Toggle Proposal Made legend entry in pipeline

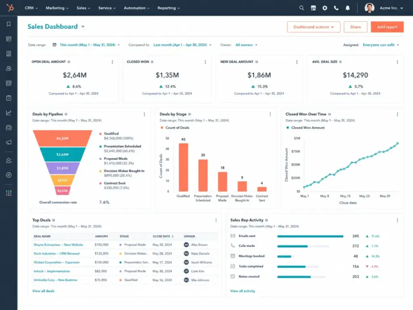coord(116,161)
